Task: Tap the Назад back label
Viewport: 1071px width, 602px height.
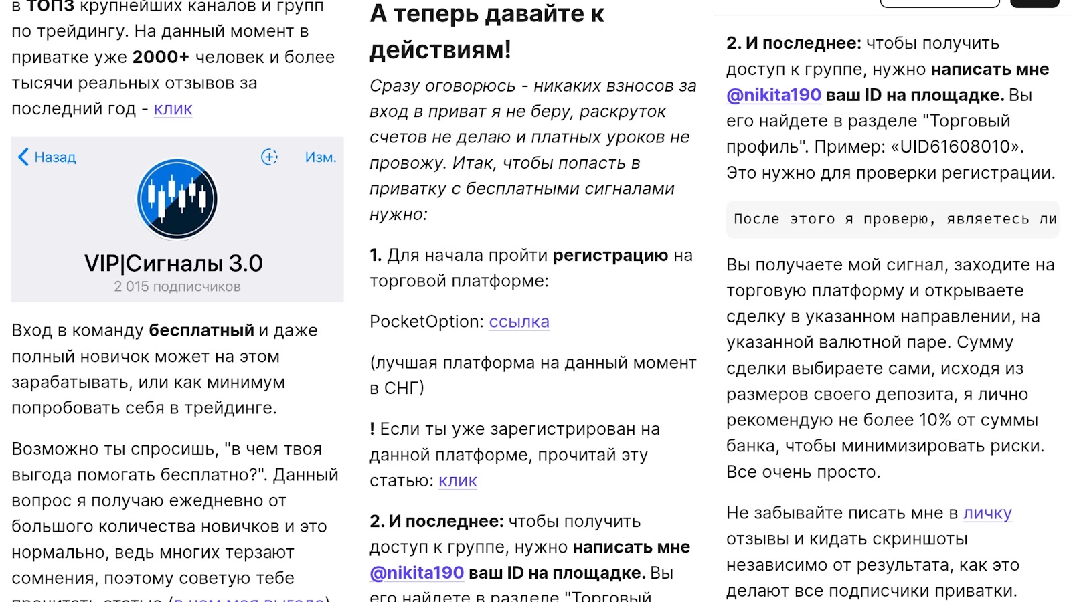Action: 55,157
